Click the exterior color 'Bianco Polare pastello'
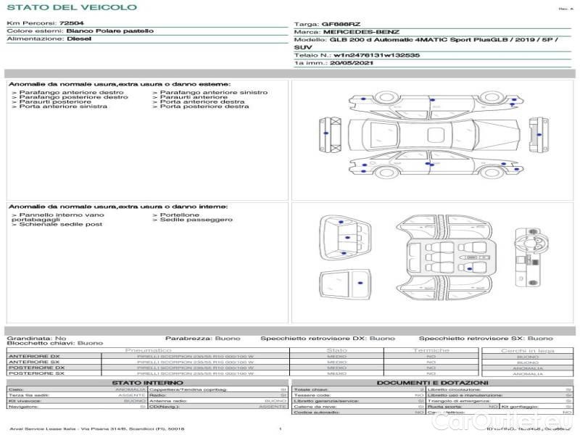This screenshot has width=580, height=435. coord(110,31)
